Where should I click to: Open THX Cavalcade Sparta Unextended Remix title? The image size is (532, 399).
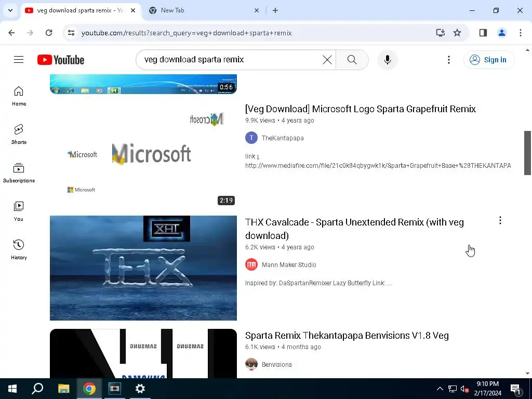[354, 229]
